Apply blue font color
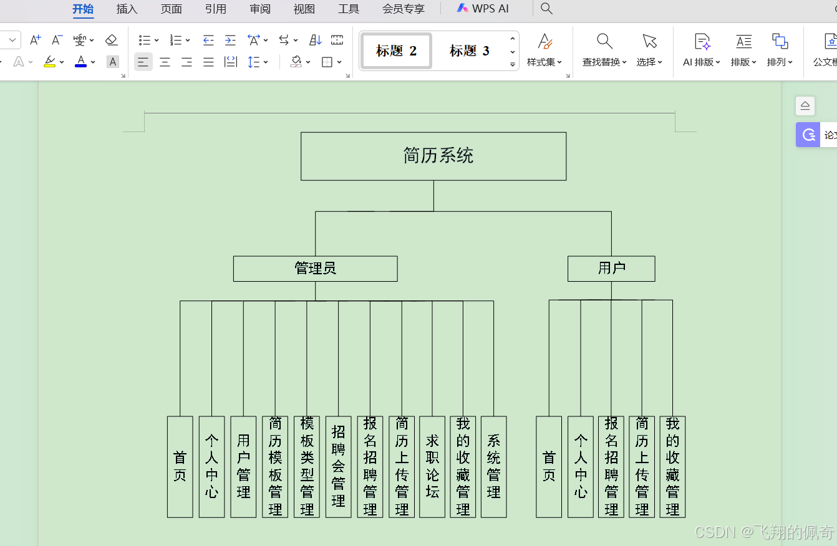Screen dimensions: 837x546 click(80, 62)
